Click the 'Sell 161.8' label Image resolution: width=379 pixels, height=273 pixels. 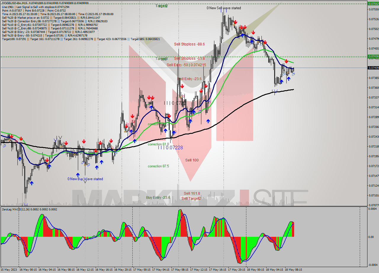pos(192,193)
